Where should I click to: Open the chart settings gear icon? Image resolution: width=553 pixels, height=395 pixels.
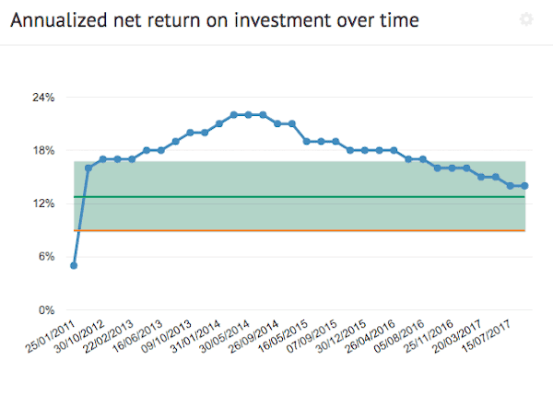[526, 19]
